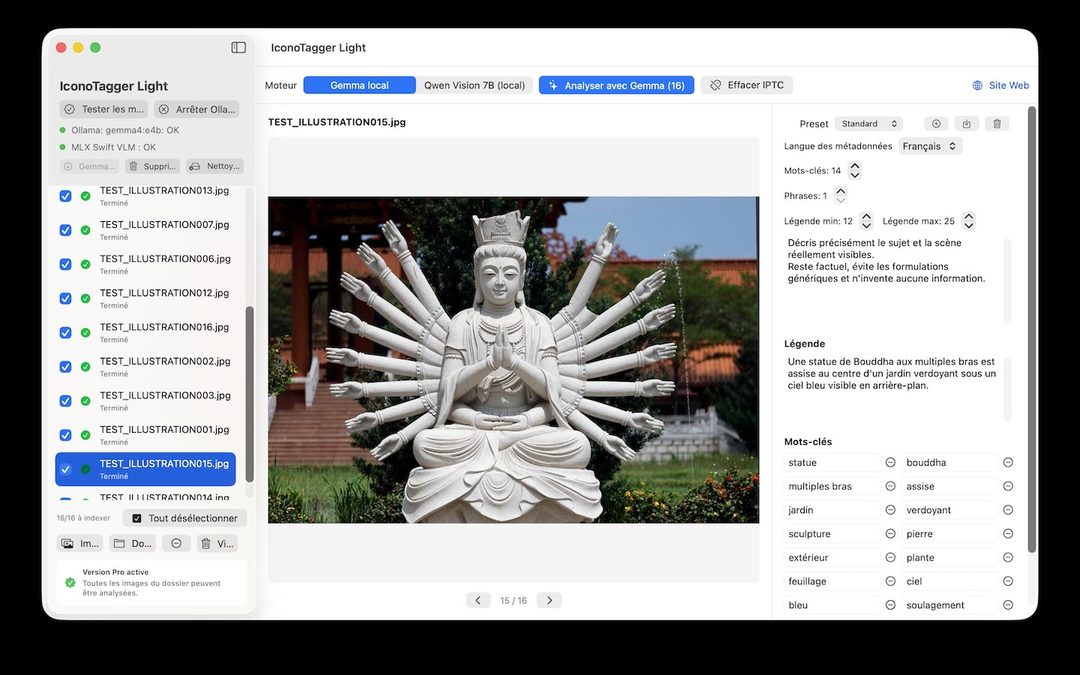Select TEST_ILLUSTRATION012.jpg in the list
Viewport: 1080px width, 675px height.
145,298
